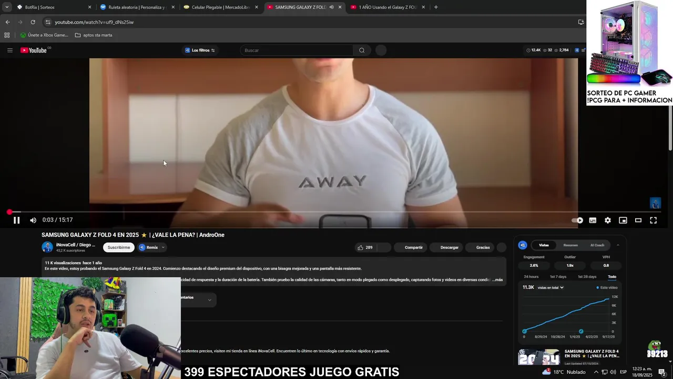
Task: Click the chart marker at 0
Action: click(x=524, y=332)
